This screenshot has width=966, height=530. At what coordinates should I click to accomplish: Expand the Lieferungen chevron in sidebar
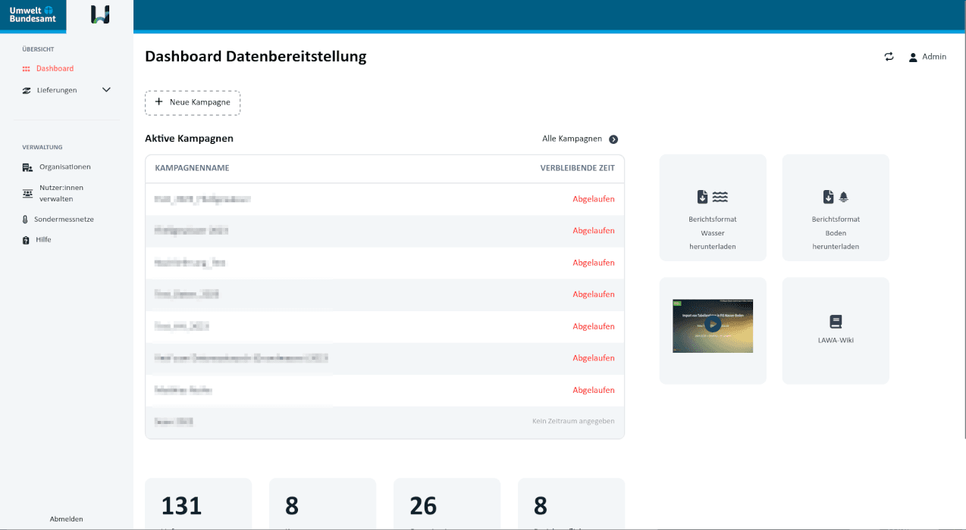coord(106,90)
